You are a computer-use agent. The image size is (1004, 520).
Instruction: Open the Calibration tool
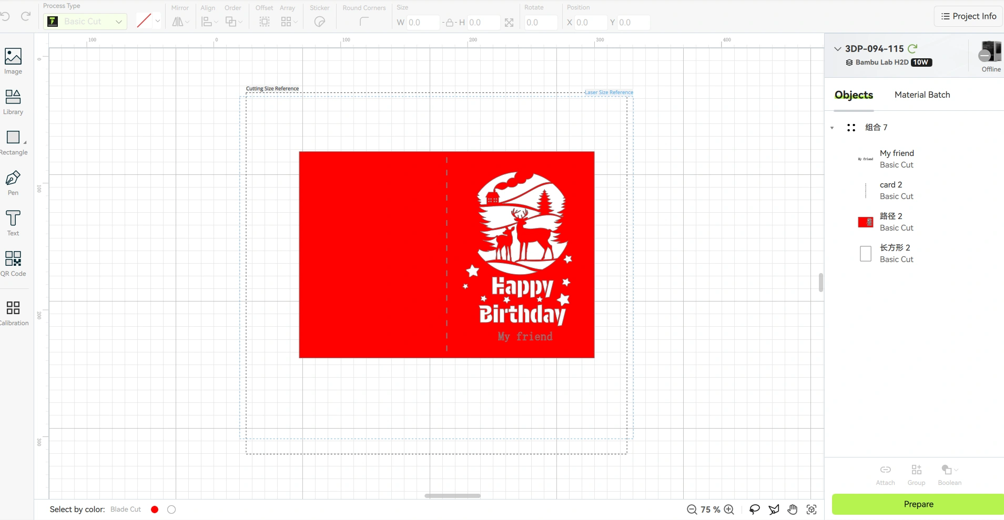click(x=14, y=313)
